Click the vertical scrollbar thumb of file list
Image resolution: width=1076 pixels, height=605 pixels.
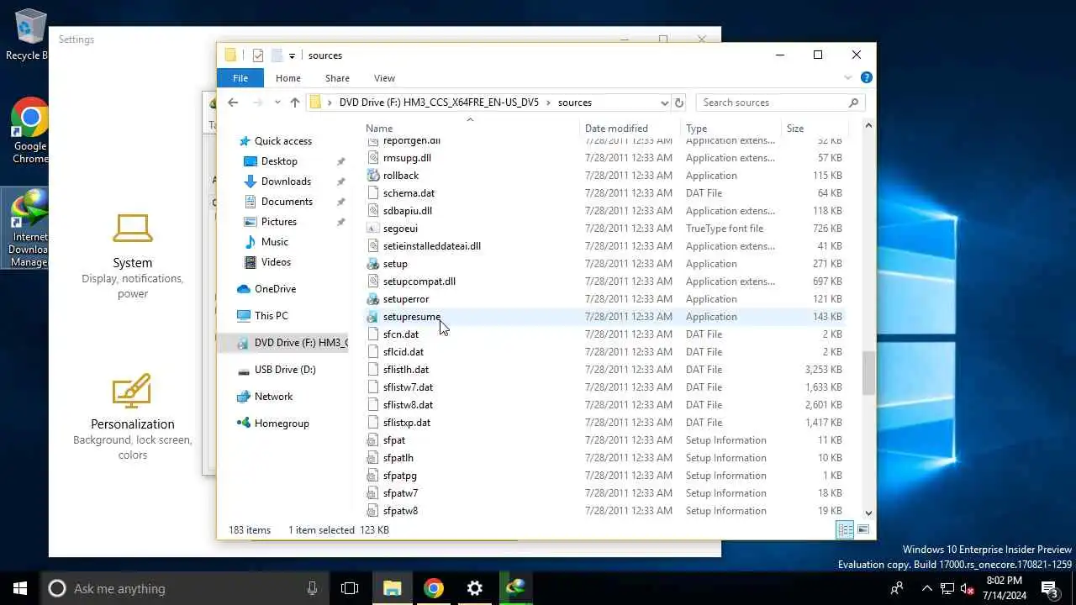868,373
